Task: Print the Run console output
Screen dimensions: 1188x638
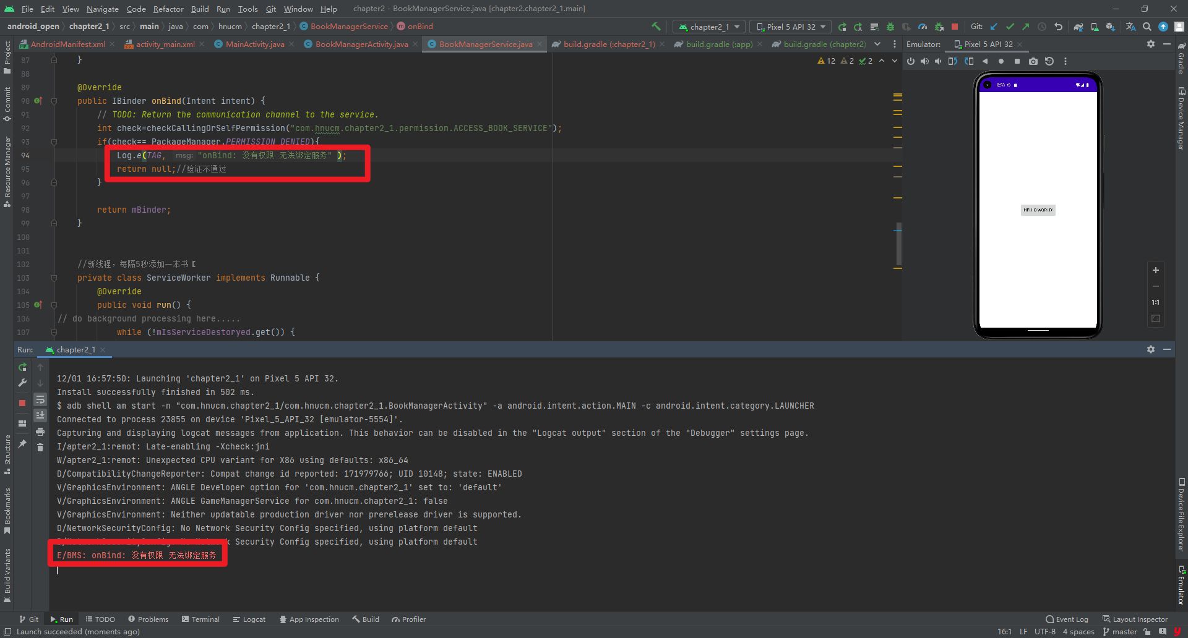Action: pyautogui.click(x=40, y=432)
